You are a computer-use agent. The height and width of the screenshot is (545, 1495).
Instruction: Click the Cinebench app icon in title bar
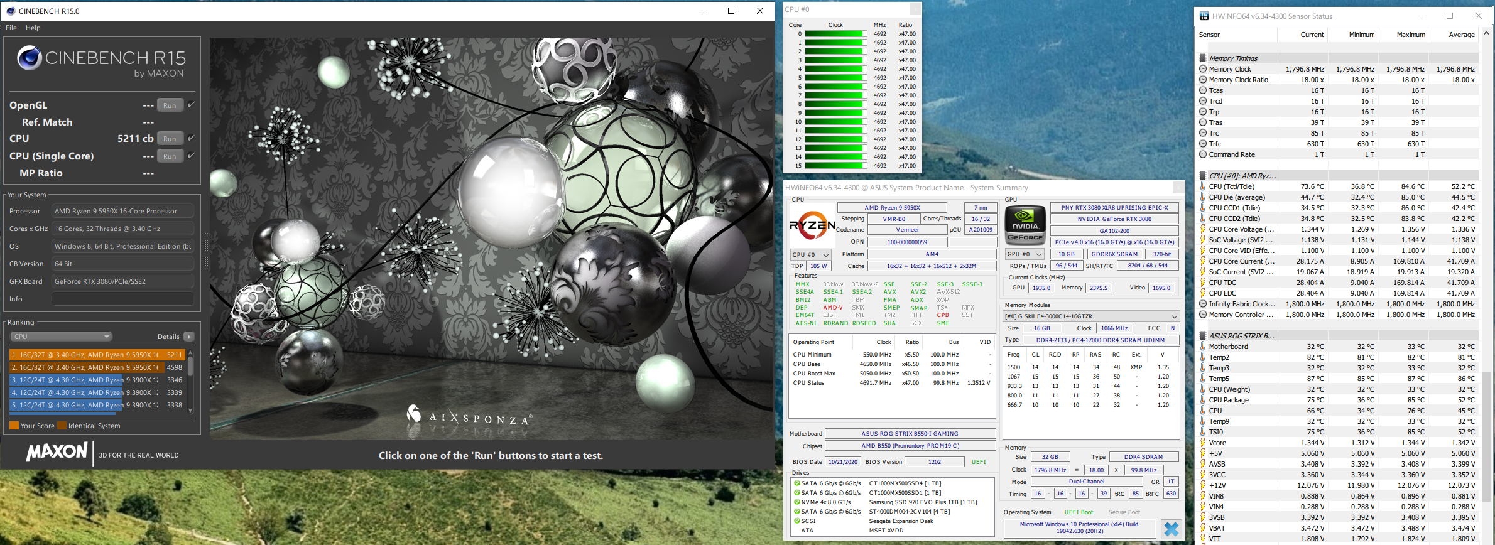[11, 11]
